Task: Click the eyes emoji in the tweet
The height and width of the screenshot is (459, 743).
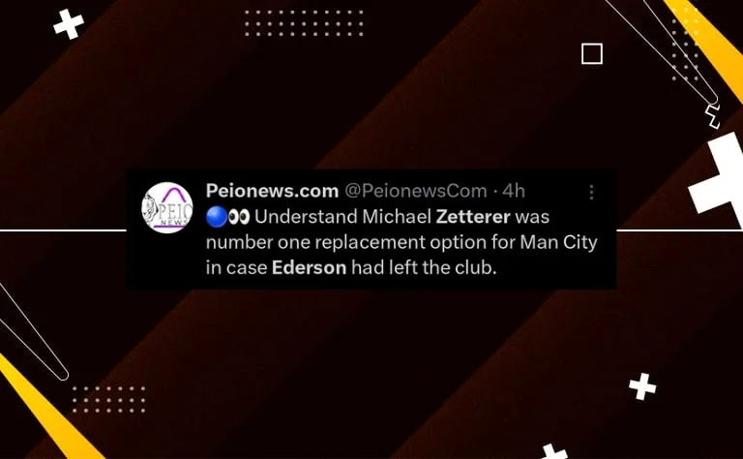Action: [x=239, y=217]
